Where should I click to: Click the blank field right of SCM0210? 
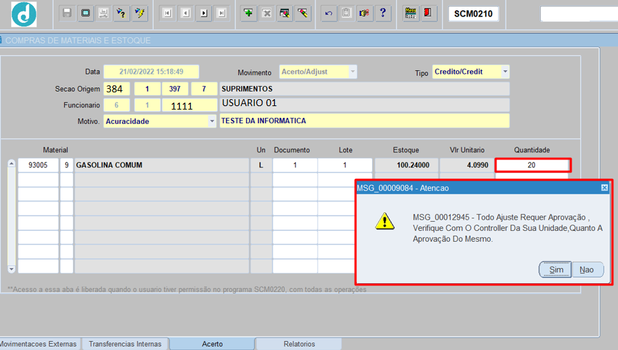[579, 14]
